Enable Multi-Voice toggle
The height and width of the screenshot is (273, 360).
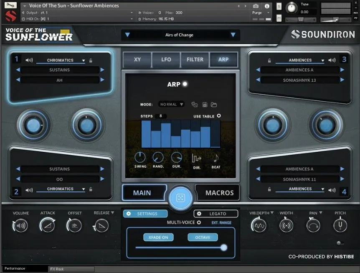coord(199,222)
